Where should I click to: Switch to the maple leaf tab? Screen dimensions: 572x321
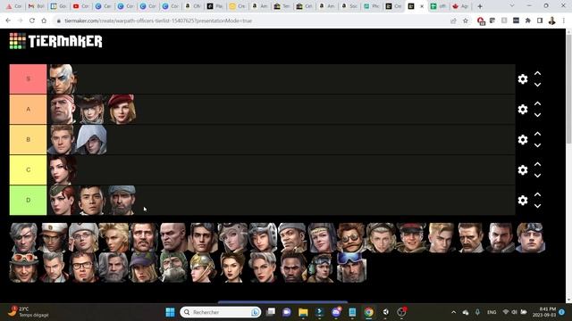[x=460, y=6]
